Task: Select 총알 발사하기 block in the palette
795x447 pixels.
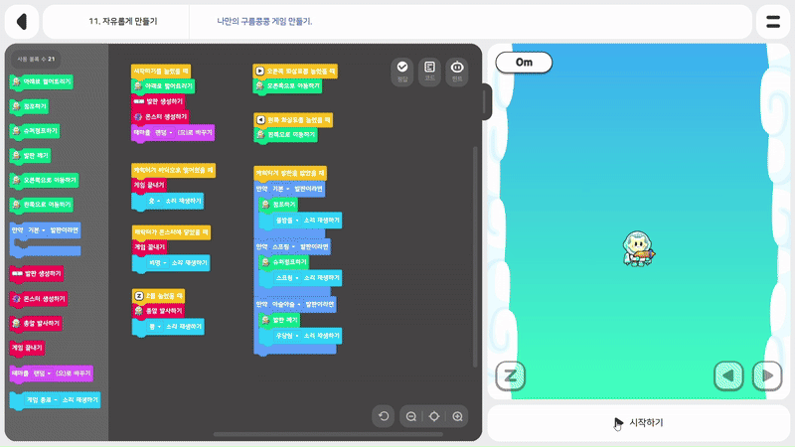Action: pos(36,324)
